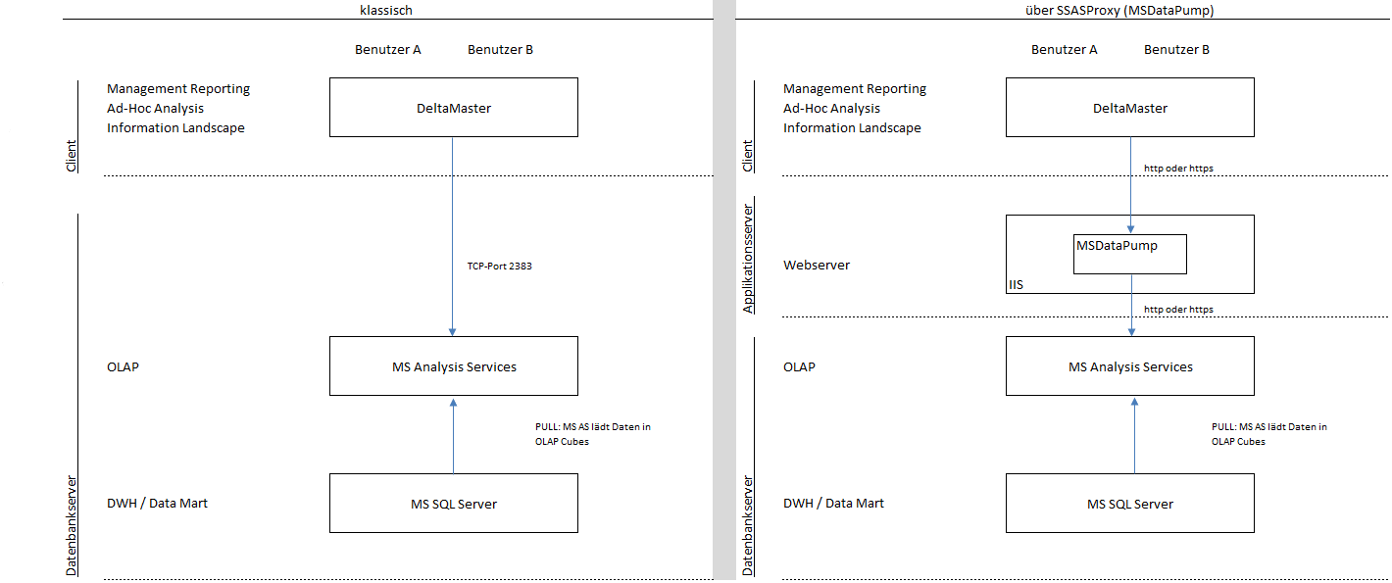Image resolution: width=1392 pixels, height=583 pixels.
Task: Click vertical "Datenbankserver" label in SSASProxy diagram
Action: pos(748,525)
